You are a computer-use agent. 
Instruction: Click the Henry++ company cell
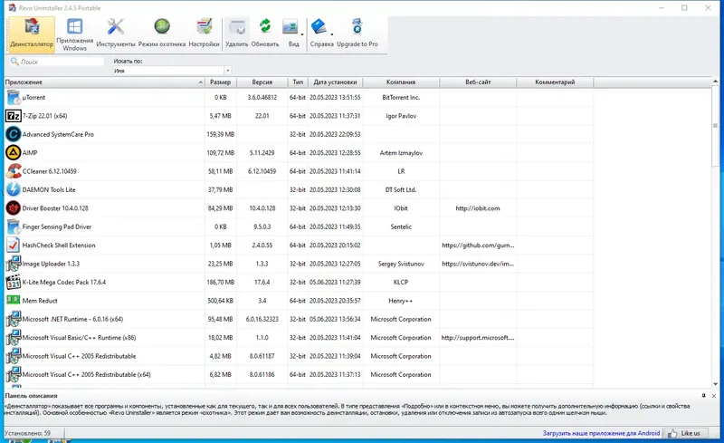[401, 301]
